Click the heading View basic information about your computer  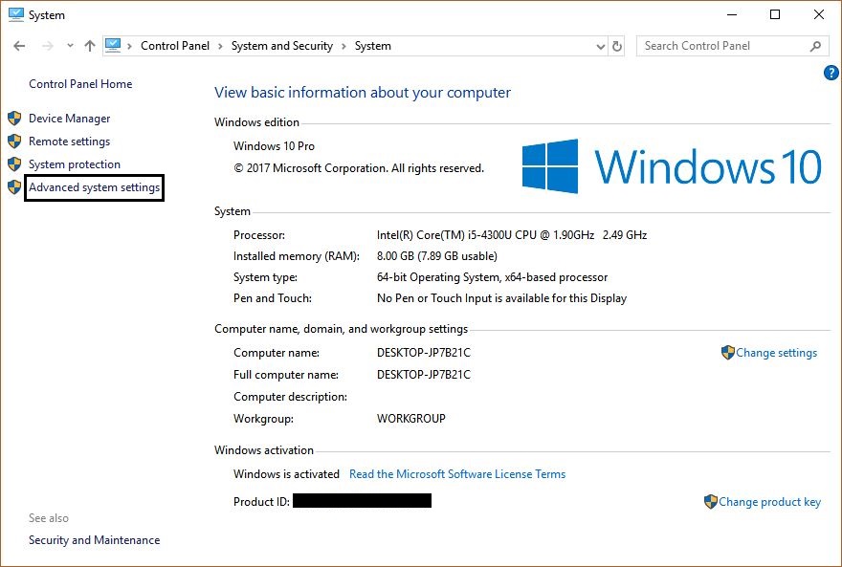coord(363,92)
